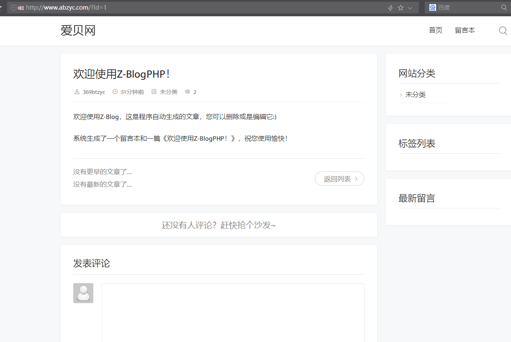Open the 留言本 navigation menu item
Viewport: 511px width, 342px height.
[x=465, y=30]
